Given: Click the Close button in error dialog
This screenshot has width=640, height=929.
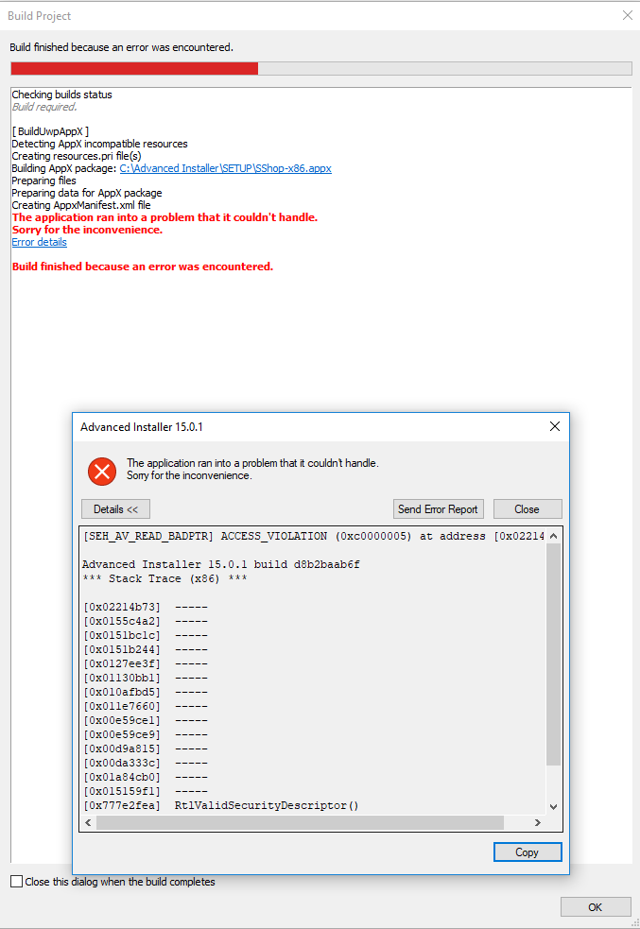Looking at the screenshot, I should point(527,509).
